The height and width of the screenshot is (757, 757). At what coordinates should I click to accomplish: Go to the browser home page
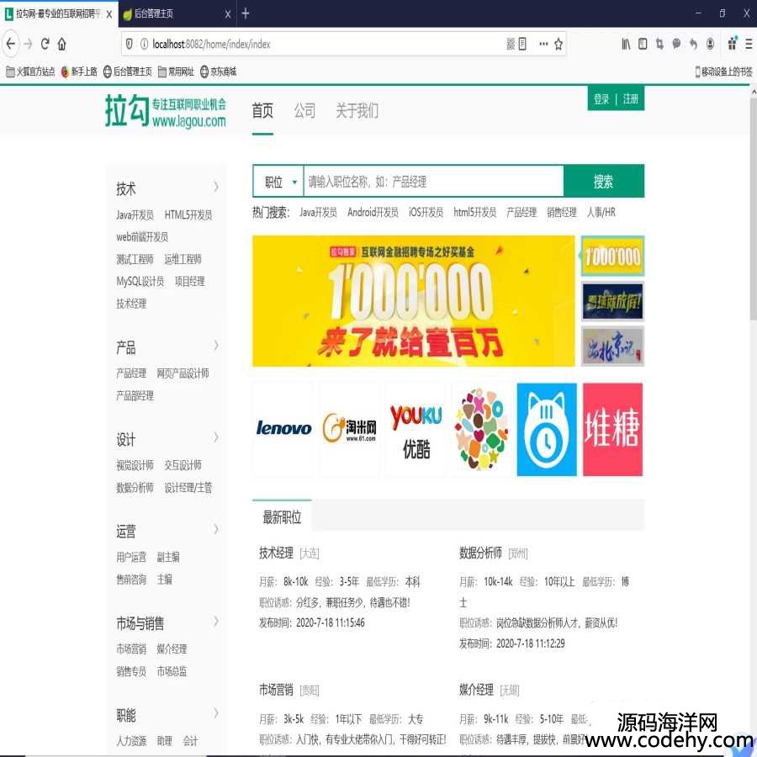point(61,44)
